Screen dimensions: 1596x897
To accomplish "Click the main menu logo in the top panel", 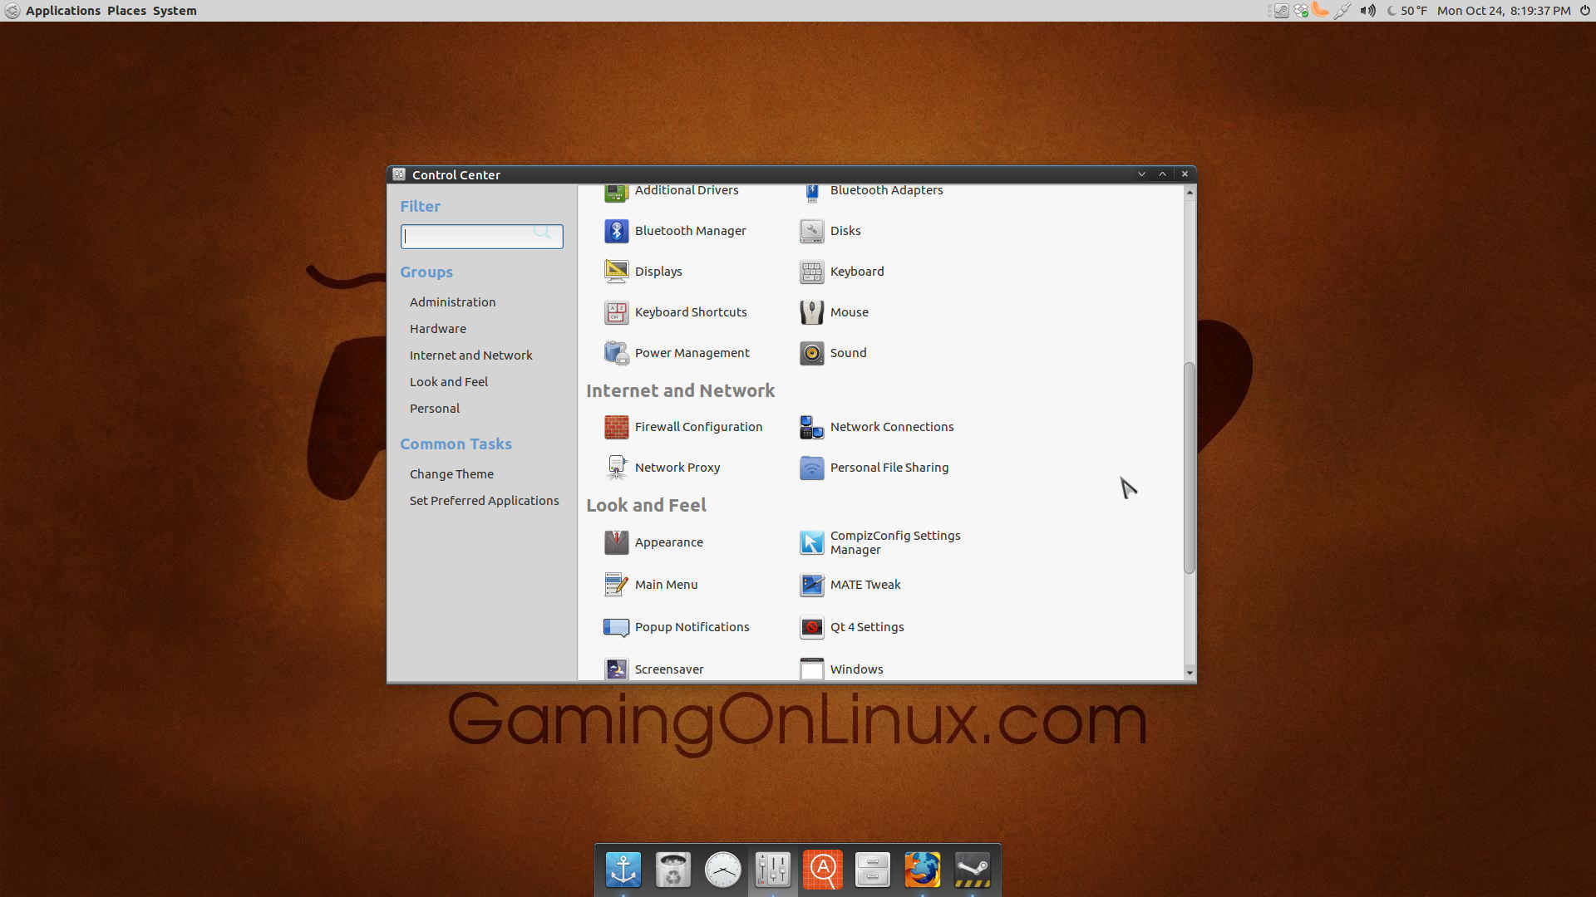I will [x=12, y=11].
